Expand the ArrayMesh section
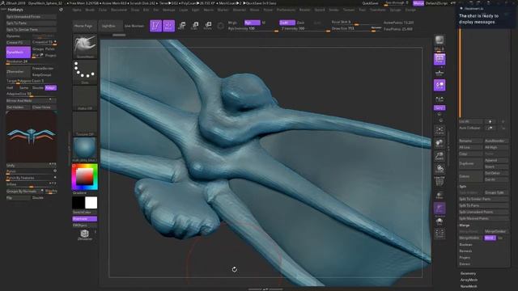 469,280
